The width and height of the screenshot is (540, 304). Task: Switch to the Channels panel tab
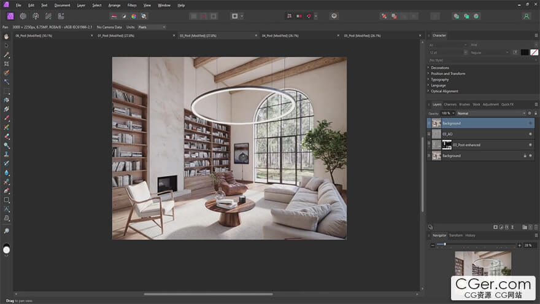click(x=450, y=104)
